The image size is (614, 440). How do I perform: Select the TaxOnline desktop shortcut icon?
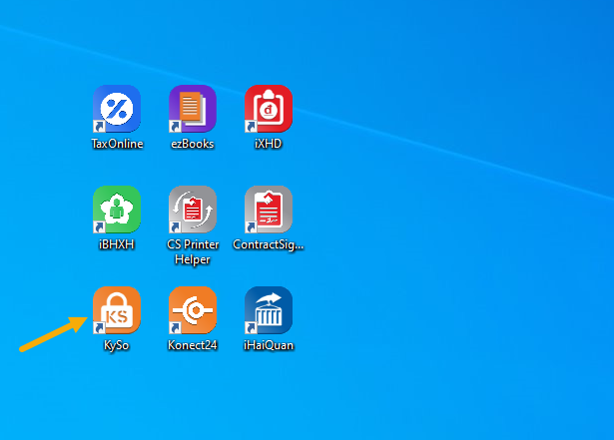pyautogui.click(x=117, y=109)
